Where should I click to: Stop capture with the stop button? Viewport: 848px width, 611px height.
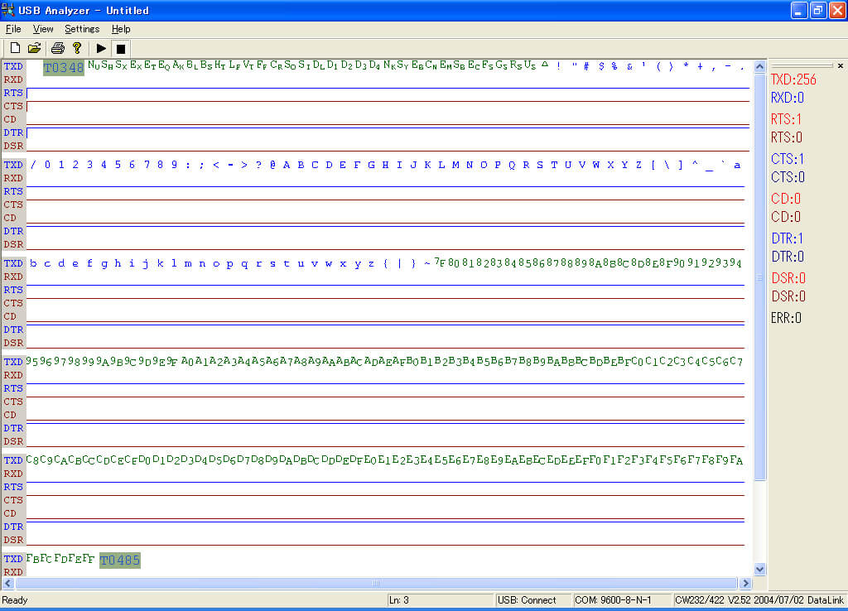[x=121, y=48]
